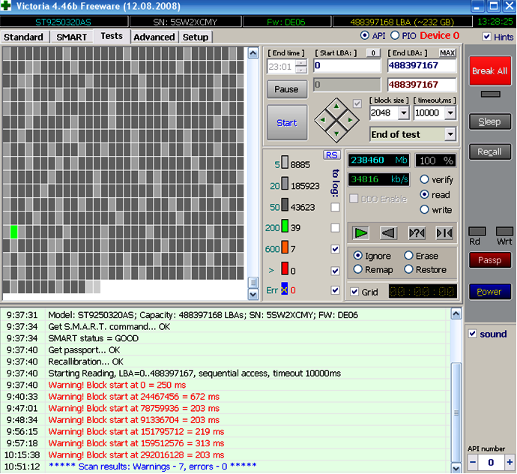Click the green highlighted block in scan grid

click(x=13, y=232)
